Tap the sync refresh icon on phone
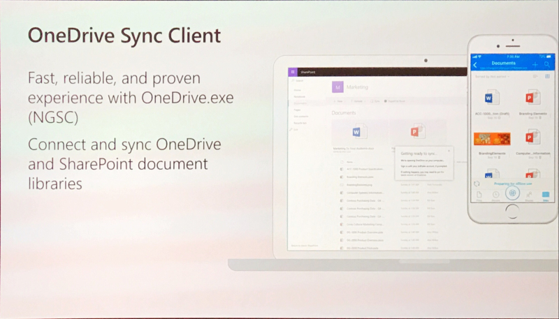559x319 pixels. 477,184
